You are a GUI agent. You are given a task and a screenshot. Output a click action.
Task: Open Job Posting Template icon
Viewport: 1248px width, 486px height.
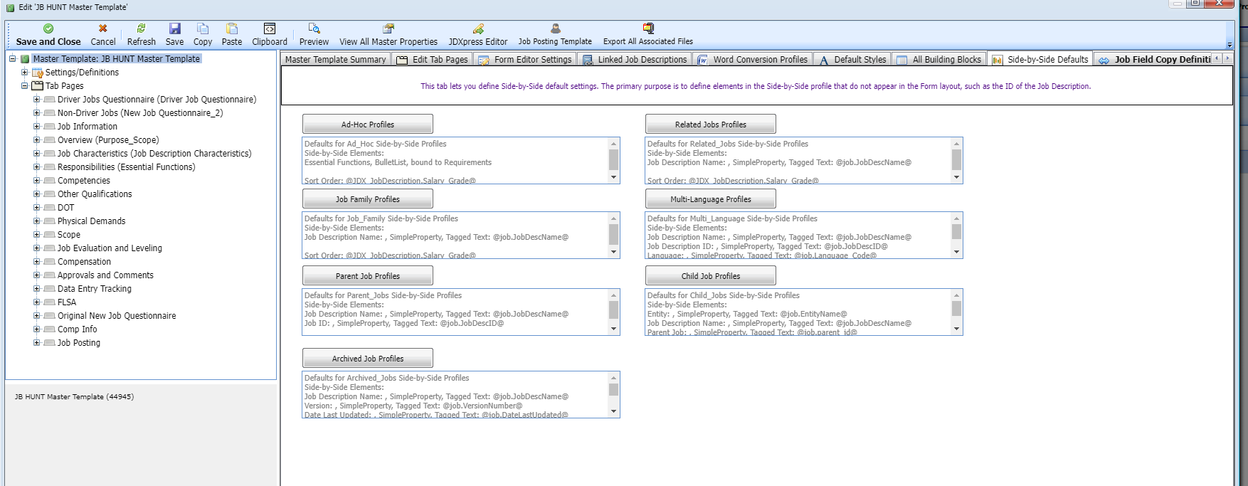[555, 28]
